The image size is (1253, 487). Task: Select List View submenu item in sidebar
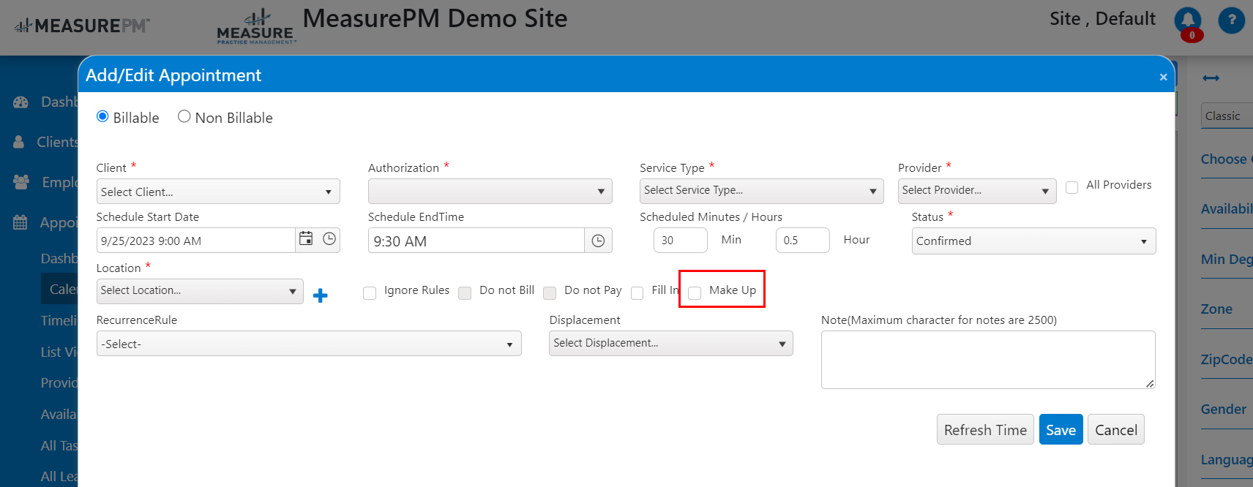point(59,352)
